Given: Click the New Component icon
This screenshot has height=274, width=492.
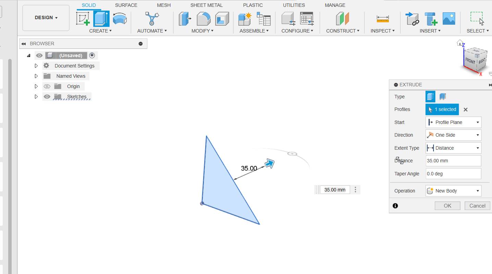Looking at the screenshot, I should tap(245, 19).
